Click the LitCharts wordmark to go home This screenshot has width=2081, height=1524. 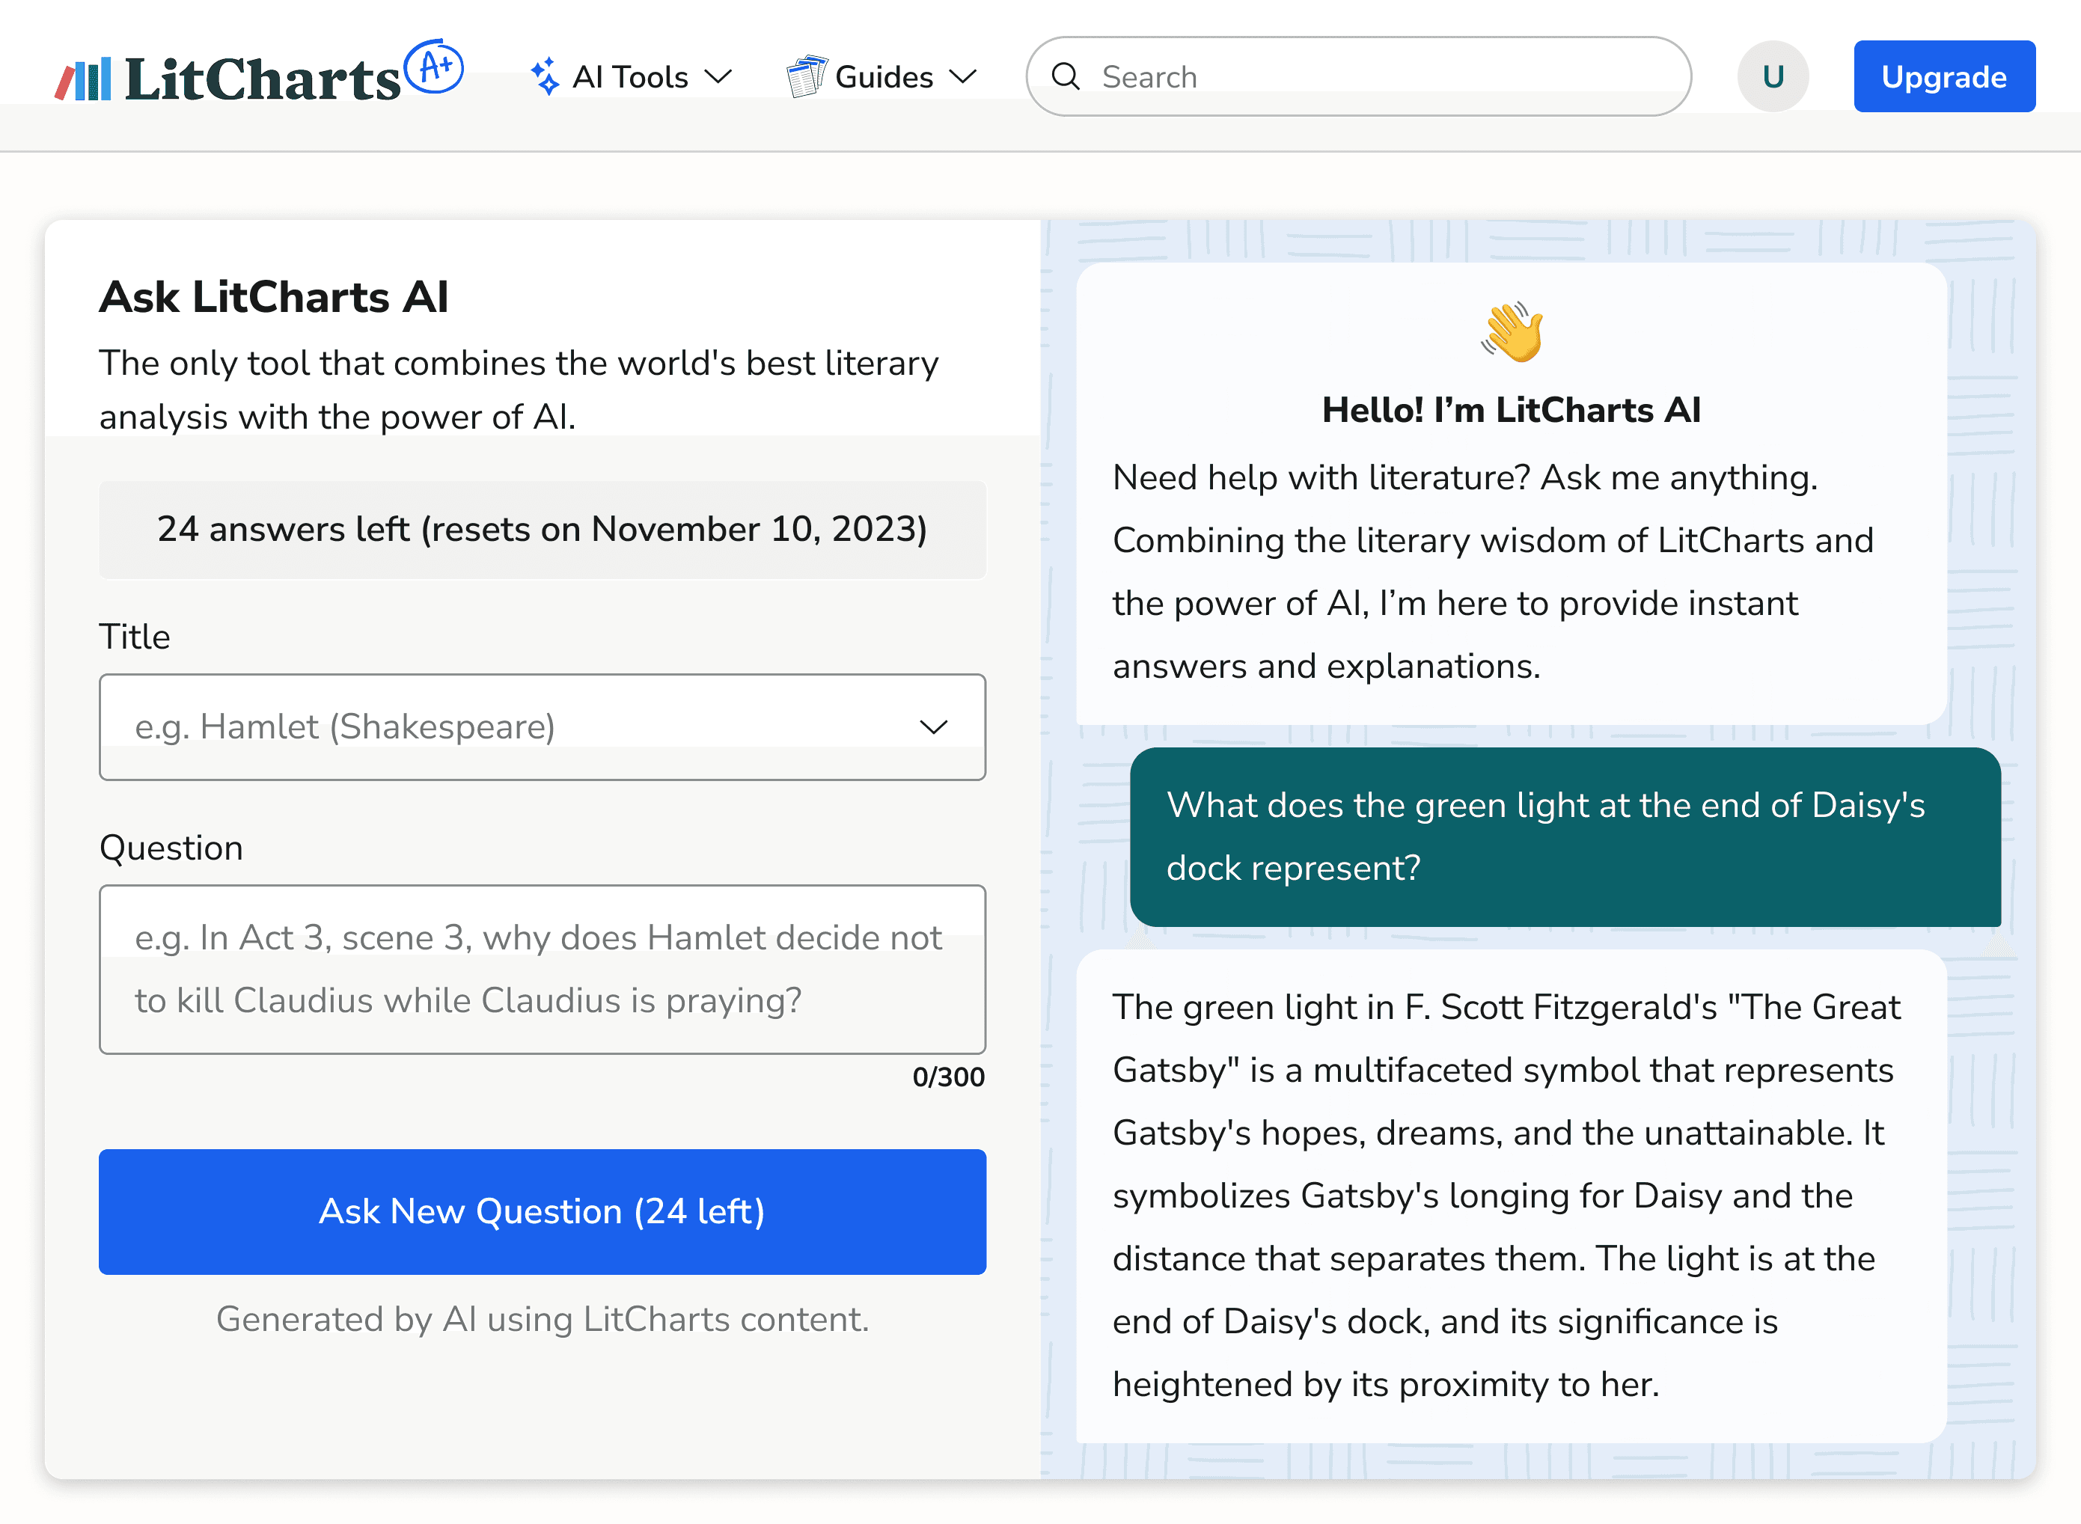(x=263, y=79)
